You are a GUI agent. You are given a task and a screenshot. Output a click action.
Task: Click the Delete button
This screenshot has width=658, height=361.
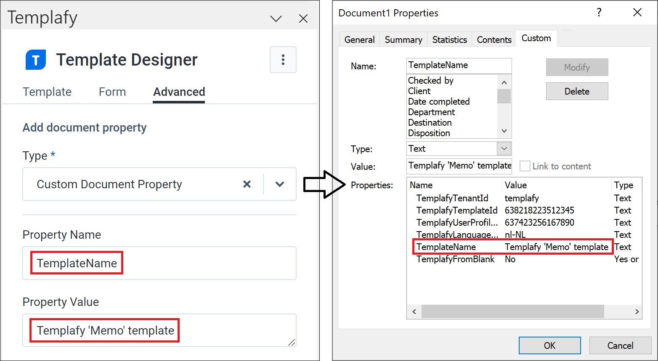(577, 91)
